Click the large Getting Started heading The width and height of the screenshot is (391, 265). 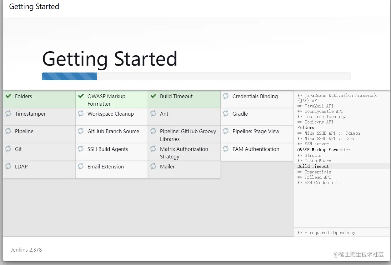[110, 59]
